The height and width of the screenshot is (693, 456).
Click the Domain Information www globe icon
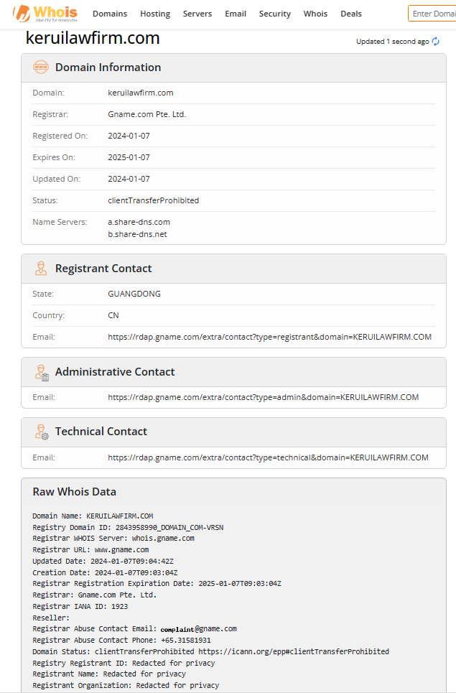pyautogui.click(x=41, y=68)
